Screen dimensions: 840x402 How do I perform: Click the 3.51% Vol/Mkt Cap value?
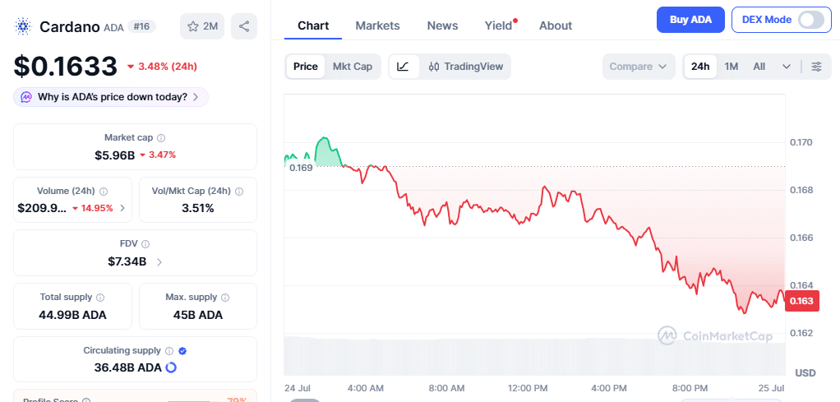coord(198,208)
